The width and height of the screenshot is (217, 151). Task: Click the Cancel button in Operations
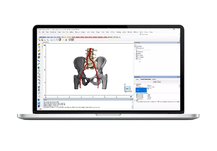(x=159, y=82)
